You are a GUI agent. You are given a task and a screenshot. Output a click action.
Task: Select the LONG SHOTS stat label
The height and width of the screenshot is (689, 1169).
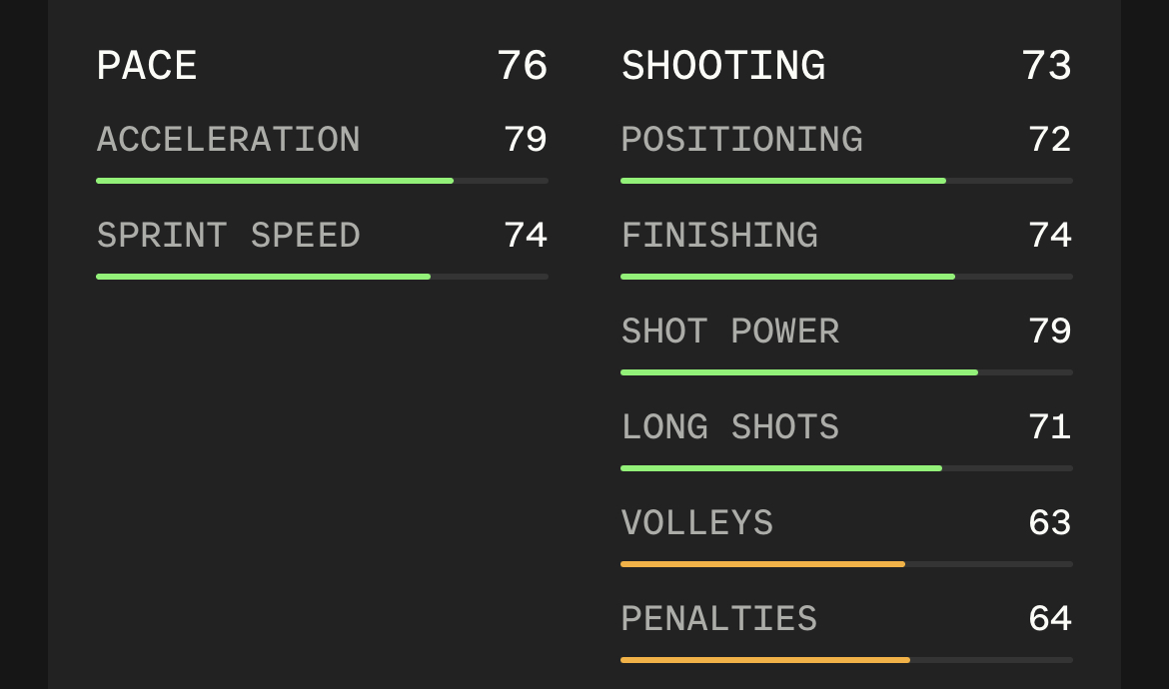pos(730,426)
